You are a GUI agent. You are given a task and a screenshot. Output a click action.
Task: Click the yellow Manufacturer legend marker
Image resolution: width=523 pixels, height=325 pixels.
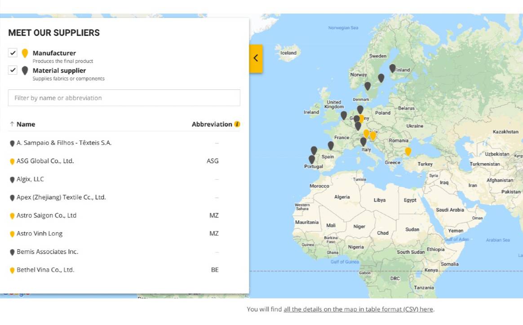[25, 53]
